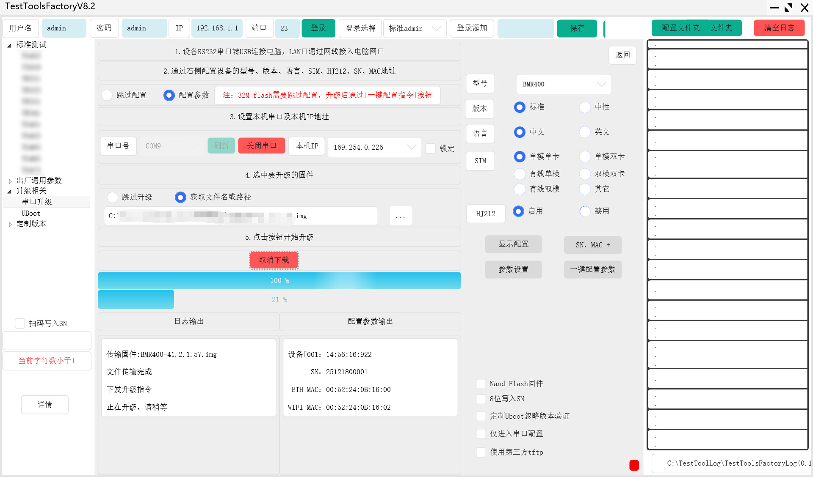The width and height of the screenshot is (813, 477).
Task: Open the BMR400 model dropdown
Action: (564, 84)
